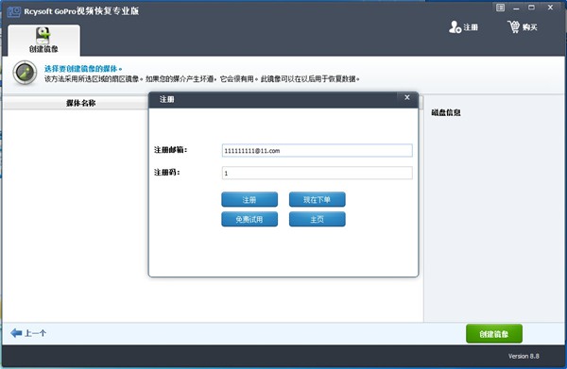Click the 购买 shopping cart icon
567x369 pixels.
513,27
